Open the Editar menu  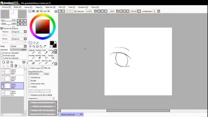click(18, 7)
